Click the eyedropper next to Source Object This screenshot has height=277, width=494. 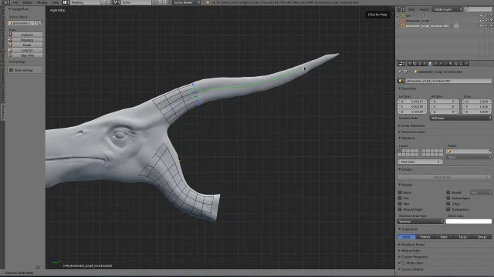(x=41, y=23)
